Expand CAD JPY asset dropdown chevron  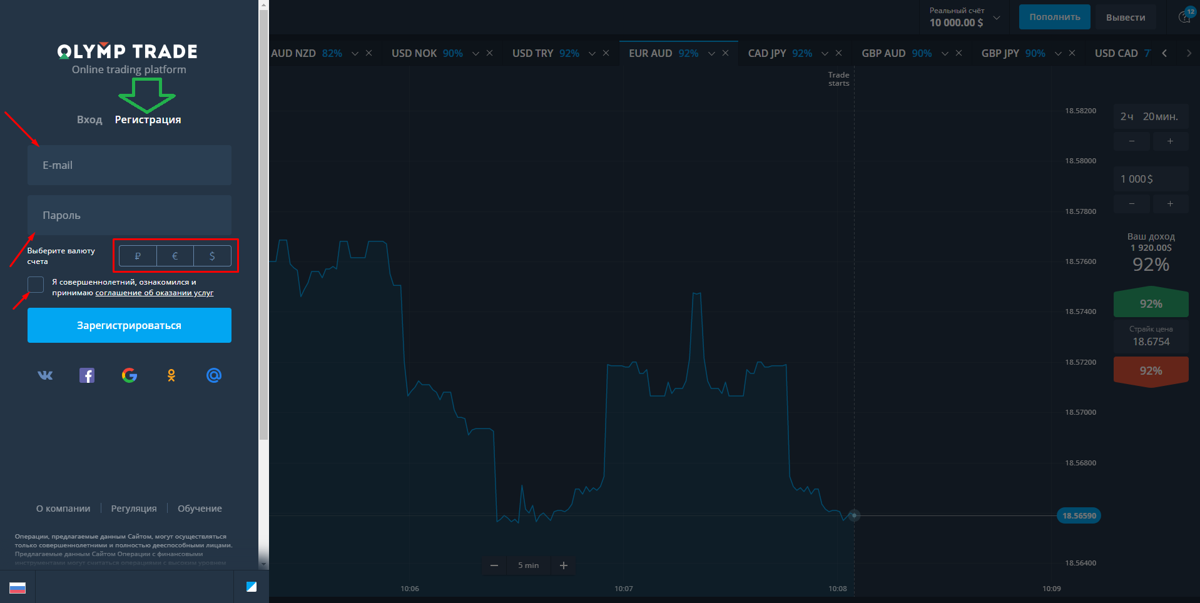[x=825, y=54]
